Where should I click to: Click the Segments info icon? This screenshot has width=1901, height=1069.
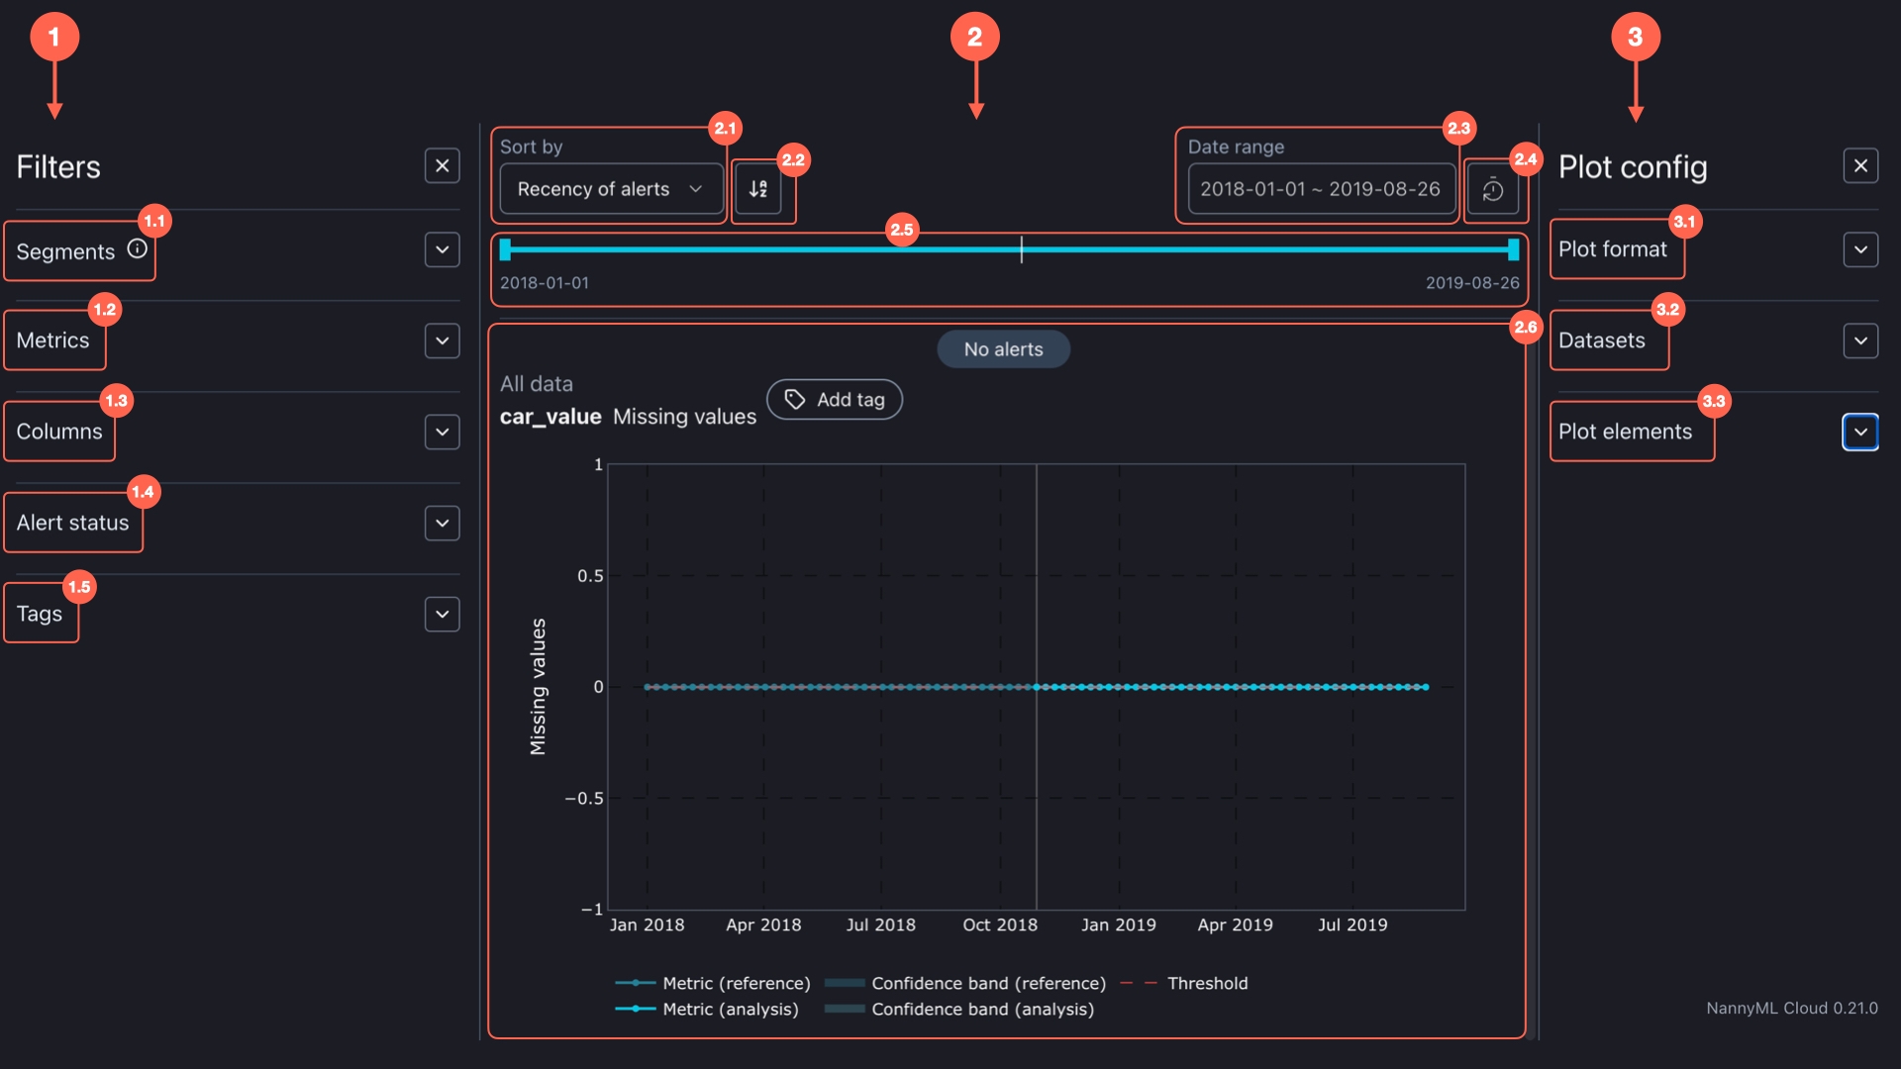coord(138,249)
